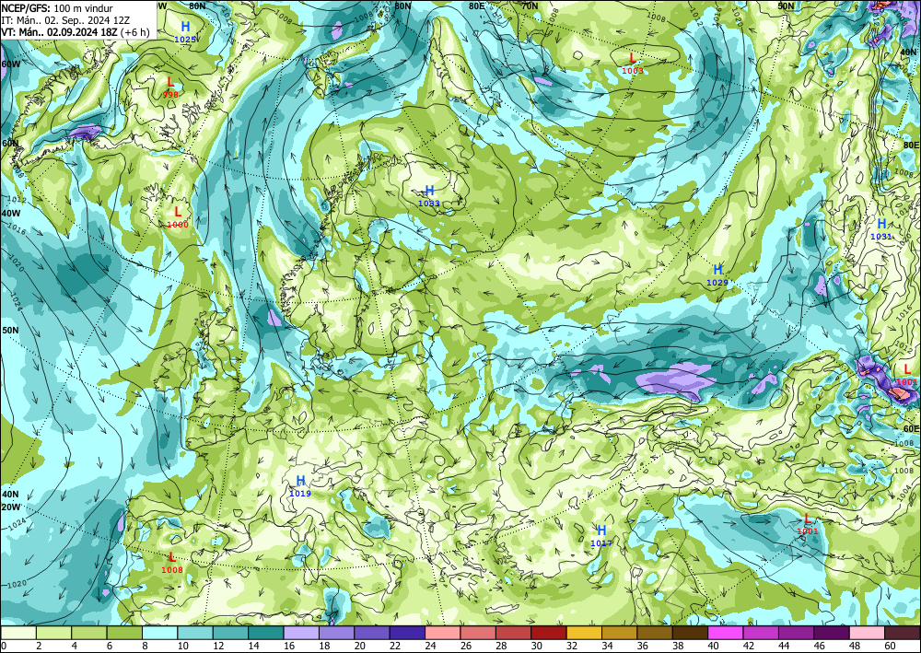Pick the '20W' longitude label
Screen dimensions: 921x653
(10, 507)
